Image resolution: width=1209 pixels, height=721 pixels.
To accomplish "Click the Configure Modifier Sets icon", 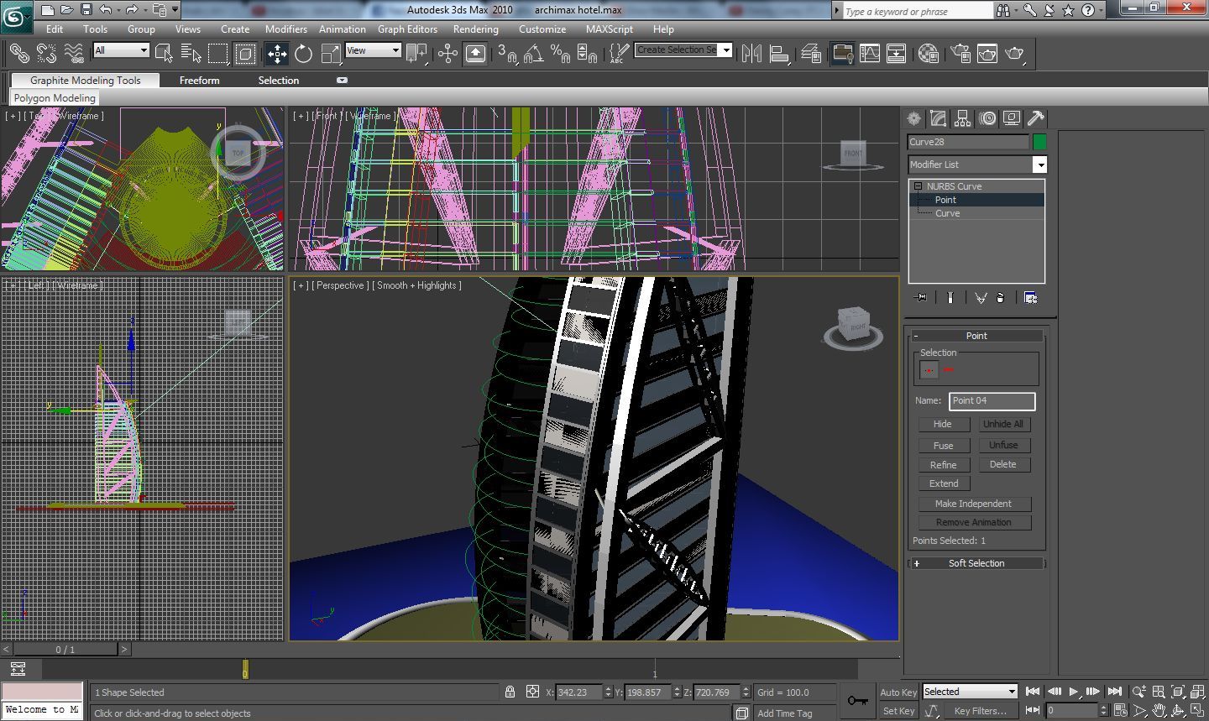I will click(1030, 298).
